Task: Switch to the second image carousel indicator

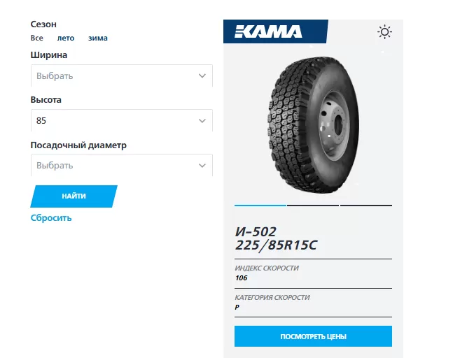Action: (313, 206)
